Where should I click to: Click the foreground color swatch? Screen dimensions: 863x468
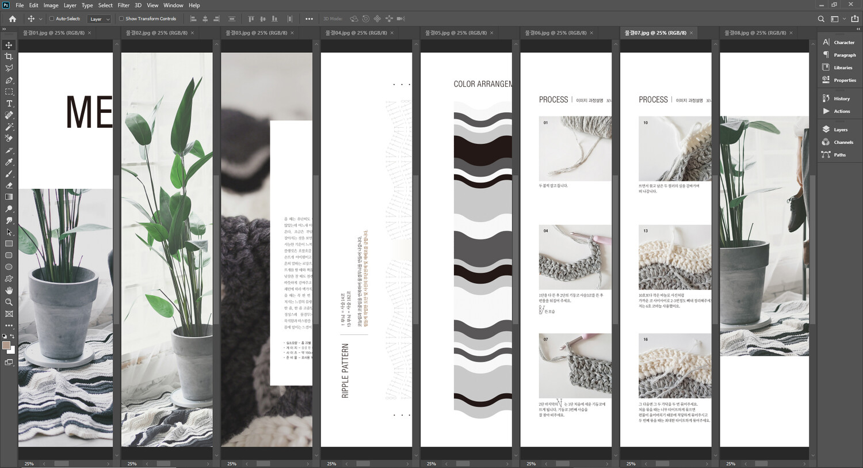point(6,345)
